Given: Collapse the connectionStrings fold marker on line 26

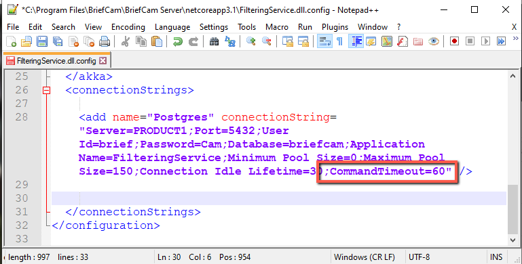Looking at the screenshot, I should [x=47, y=90].
